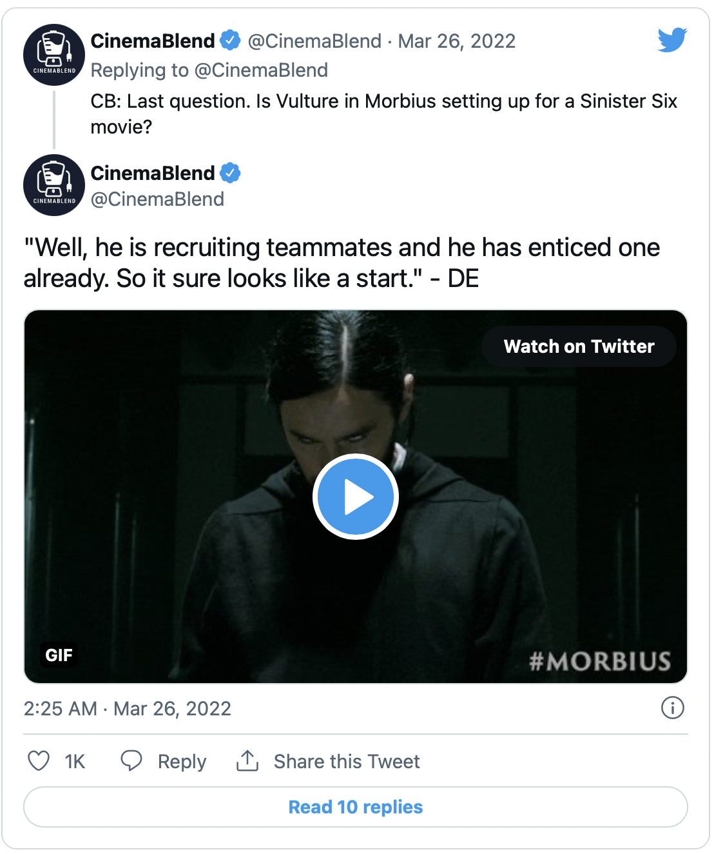714x854 pixels.
Task: Click the #MORBIUS watermark on the GIF
Action: (x=600, y=661)
